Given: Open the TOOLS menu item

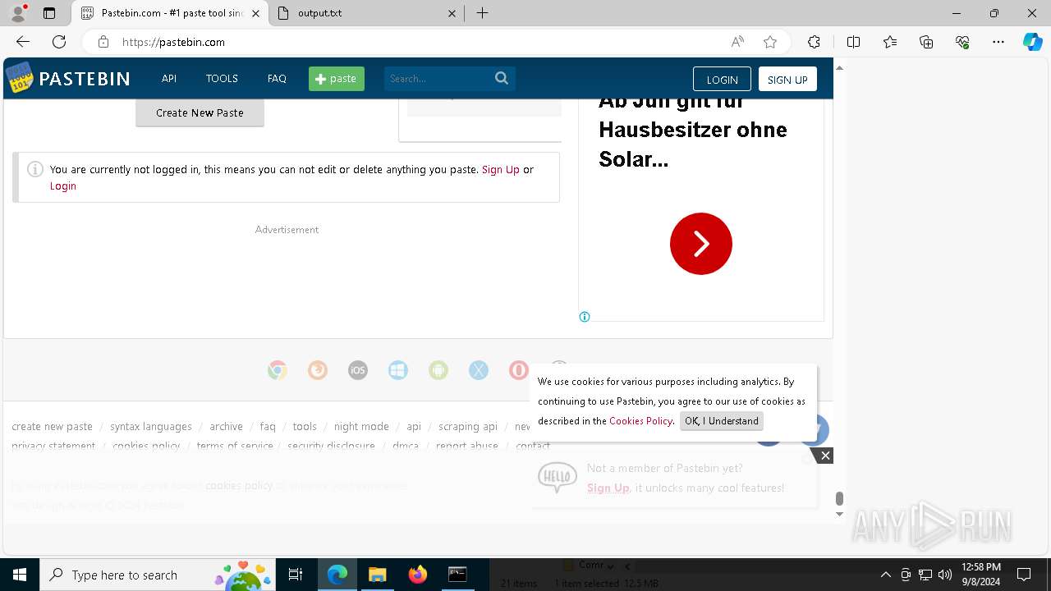Looking at the screenshot, I should [222, 79].
